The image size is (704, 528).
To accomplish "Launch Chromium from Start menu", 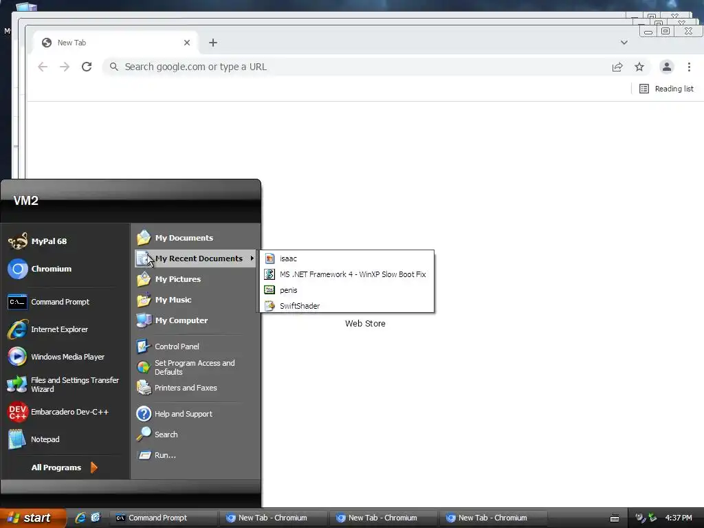I will (41, 269).
